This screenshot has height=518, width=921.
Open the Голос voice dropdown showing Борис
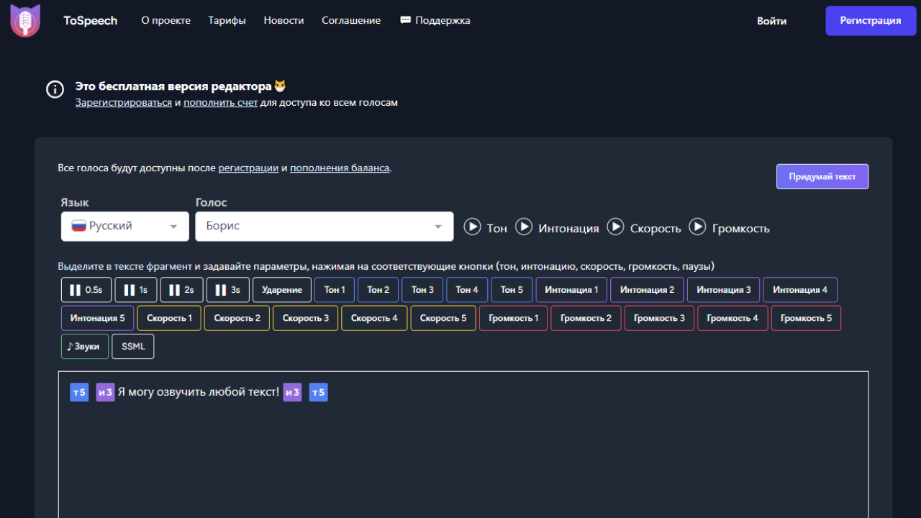coord(324,227)
